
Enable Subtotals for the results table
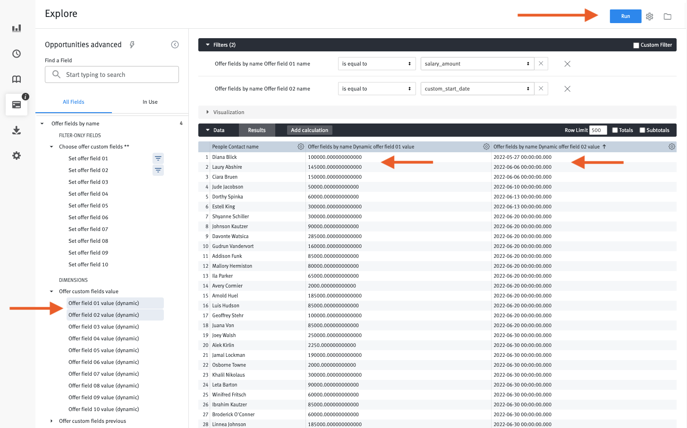tap(643, 130)
